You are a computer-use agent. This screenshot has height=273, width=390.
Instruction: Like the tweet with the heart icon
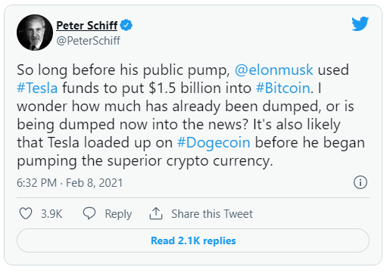click(x=26, y=214)
